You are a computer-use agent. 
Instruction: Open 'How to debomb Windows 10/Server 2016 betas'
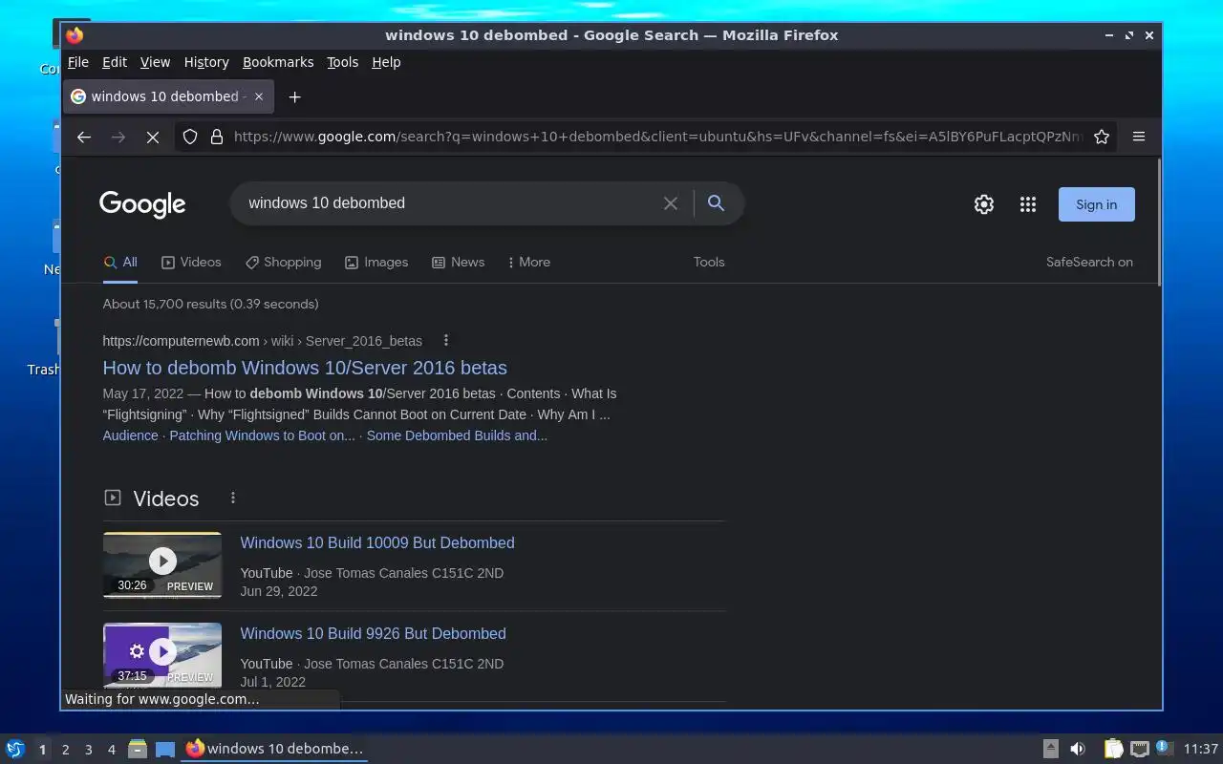[305, 368]
